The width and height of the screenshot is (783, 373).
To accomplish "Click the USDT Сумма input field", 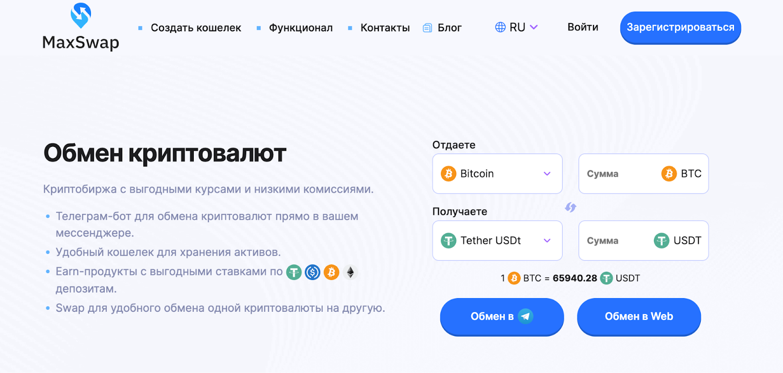I will click(644, 240).
